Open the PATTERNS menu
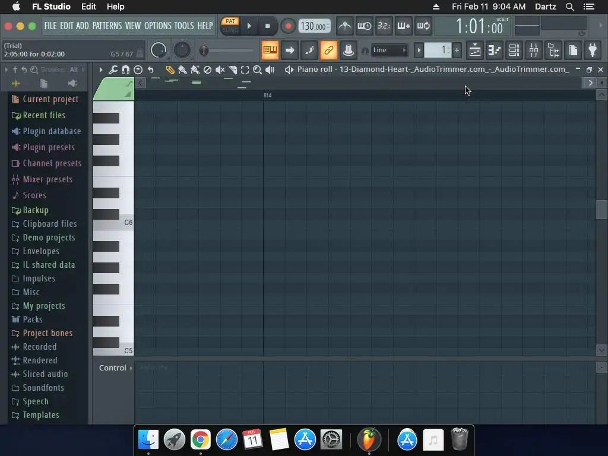The height and width of the screenshot is (456, 608). click(107, 26)
